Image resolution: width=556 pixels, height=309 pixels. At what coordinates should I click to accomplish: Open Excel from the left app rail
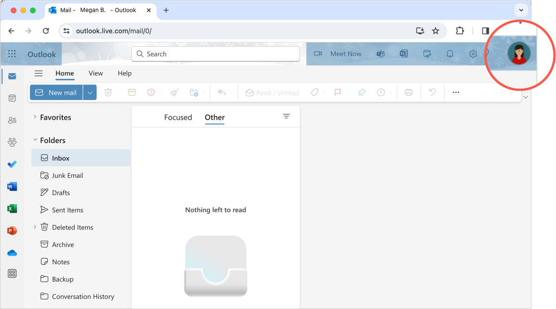click(x=12, y=209)
